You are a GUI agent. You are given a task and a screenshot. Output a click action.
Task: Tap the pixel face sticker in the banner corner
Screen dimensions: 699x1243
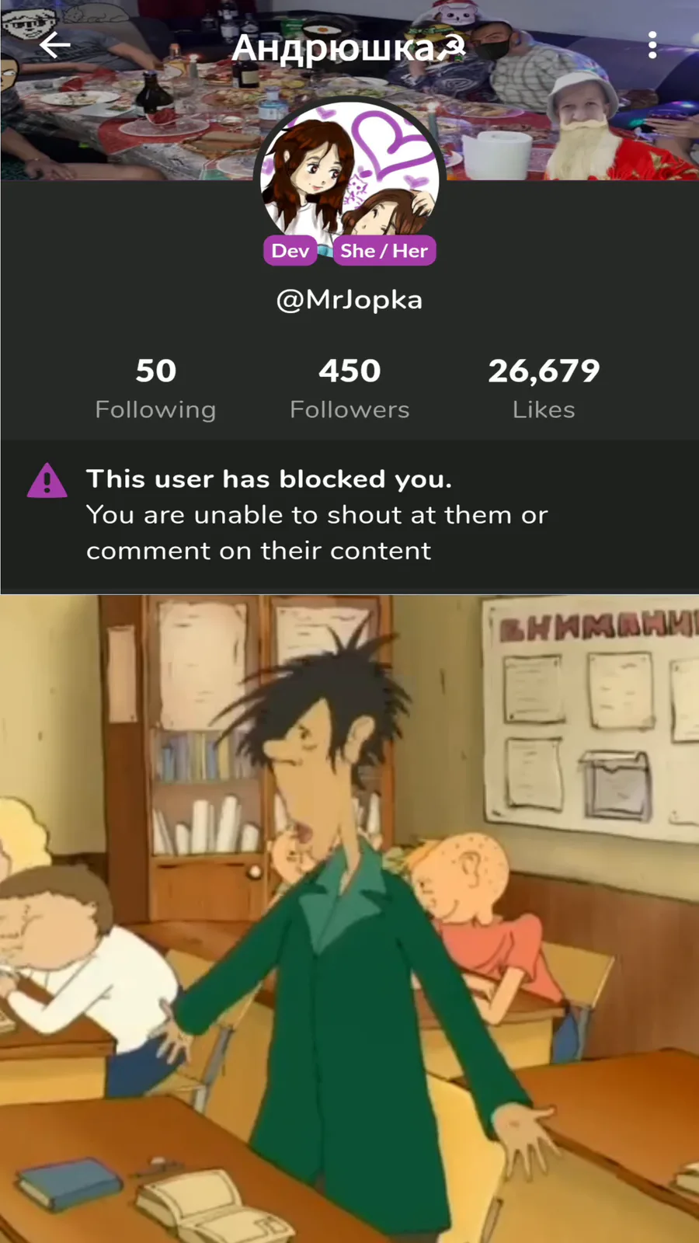pos(23,23)
